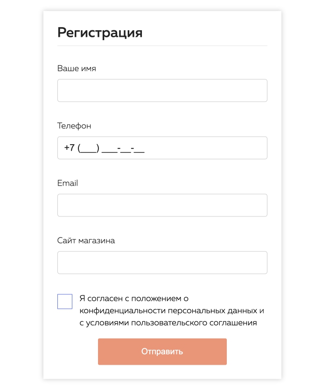Click the "Email" label text
The height and width of the screenshot is (389, 329).
pos(67,183)
